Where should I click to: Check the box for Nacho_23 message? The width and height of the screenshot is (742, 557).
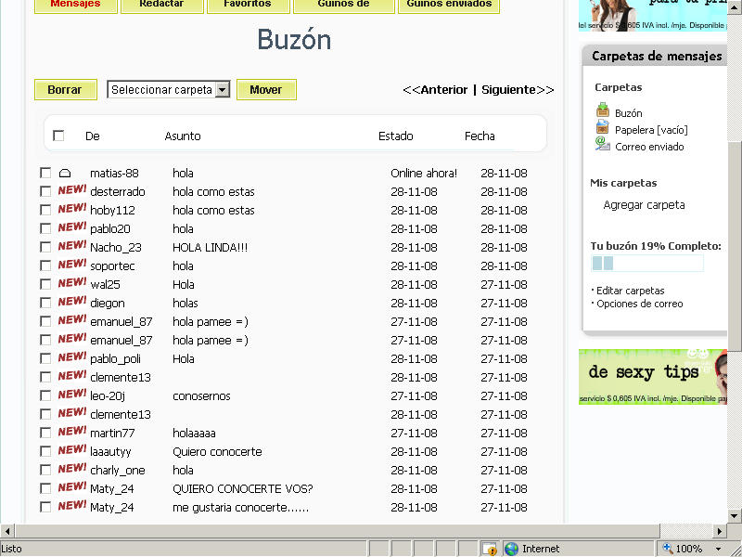point(45,247)
